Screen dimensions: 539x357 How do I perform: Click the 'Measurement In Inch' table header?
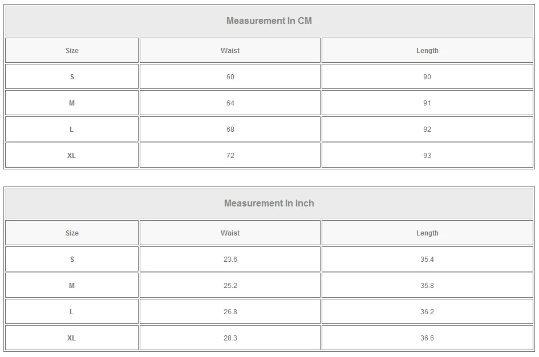(269, 204)
